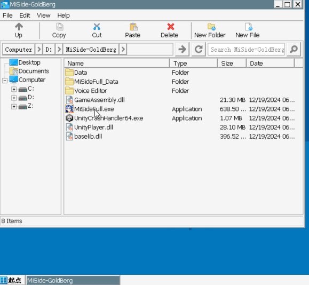Select MiSideFull.exe in the file list
Screen dimensions: 309x285
(x=94, y=109)
